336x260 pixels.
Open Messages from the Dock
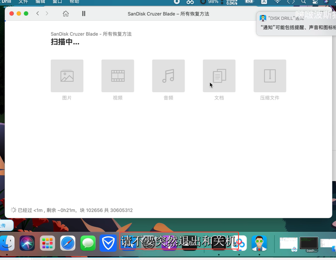[x=88, y=243]
